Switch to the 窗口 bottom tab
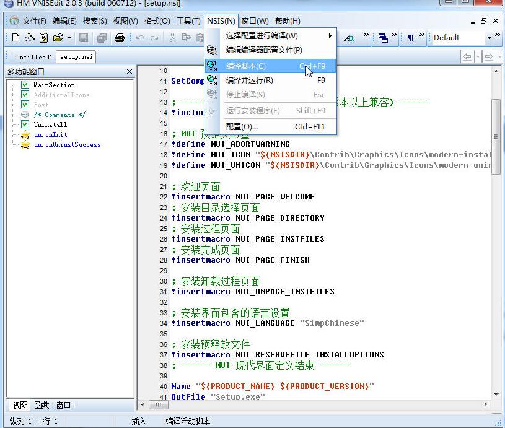 (63, 405)
